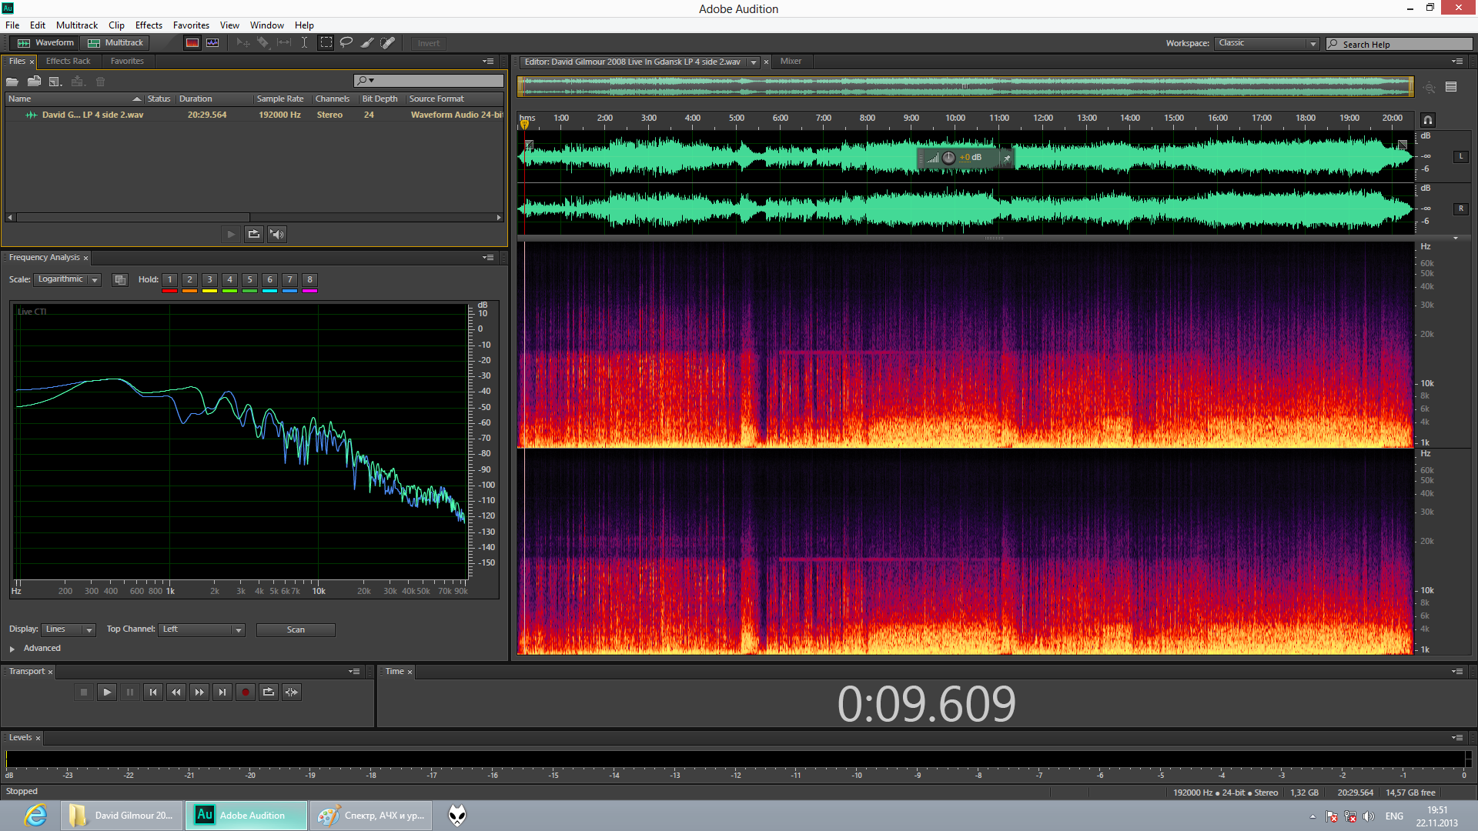Enable Hold 8 in Frequency Analysis
Image resolution: width=1478 pixels, height=831 pixels.
click(309, 280)
